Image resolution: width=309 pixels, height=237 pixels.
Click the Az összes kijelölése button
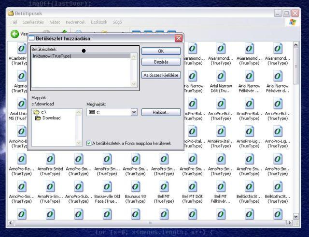161,75
